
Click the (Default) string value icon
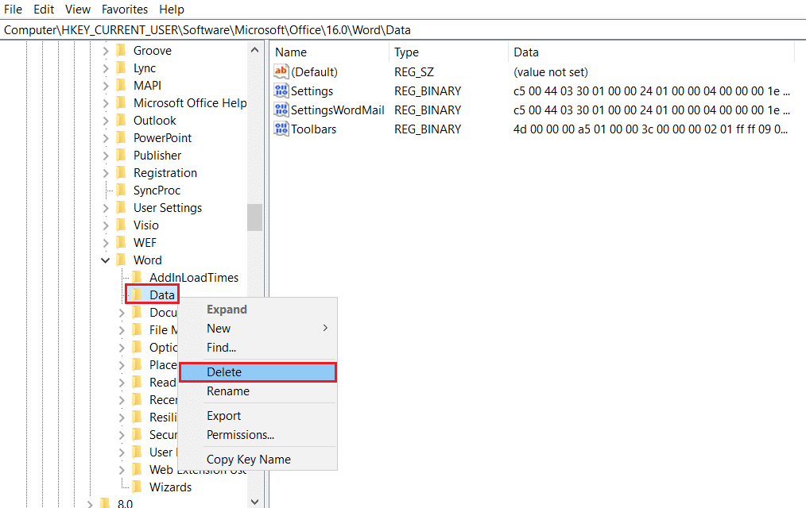pos(281,71)
